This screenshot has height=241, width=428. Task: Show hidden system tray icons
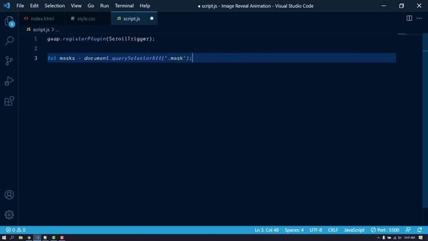click(379, 238)
